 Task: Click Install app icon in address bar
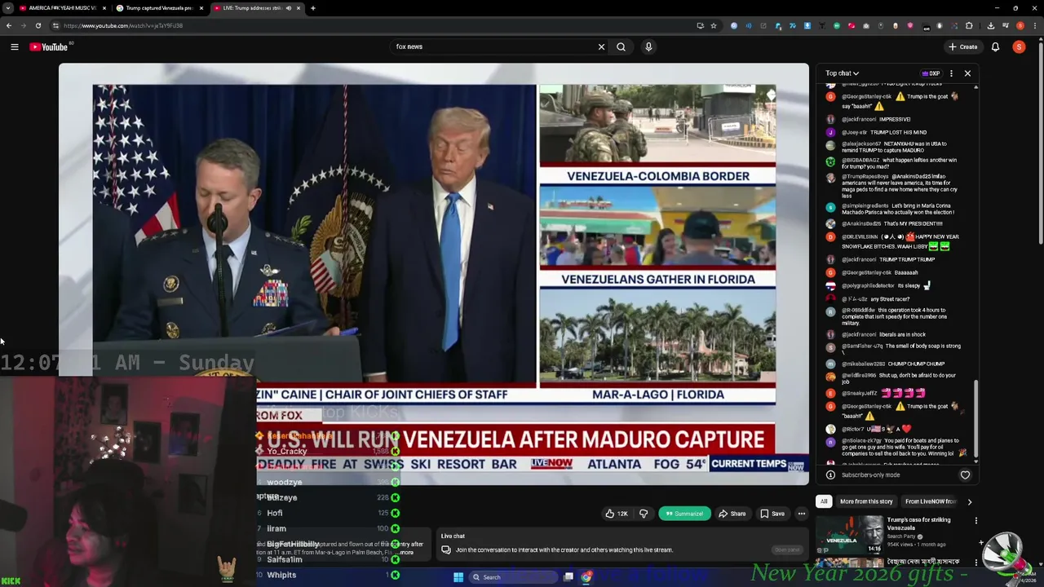pyautogui.click(x=701, y=25)
